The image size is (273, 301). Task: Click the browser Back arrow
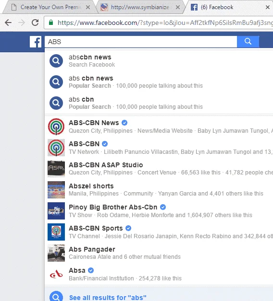[8, 23]
